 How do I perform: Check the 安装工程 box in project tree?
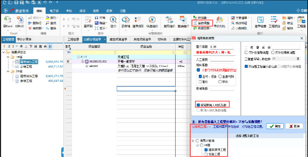click(x=205, y=154)
